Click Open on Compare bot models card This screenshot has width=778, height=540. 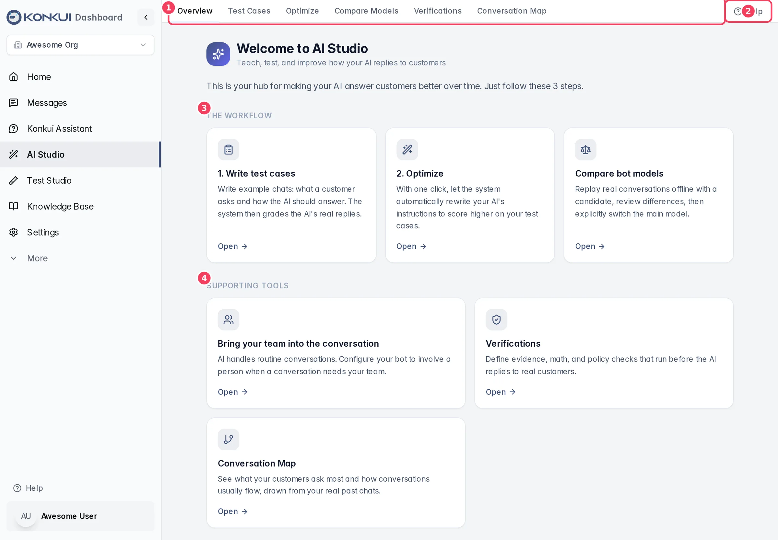pos(590,246)
